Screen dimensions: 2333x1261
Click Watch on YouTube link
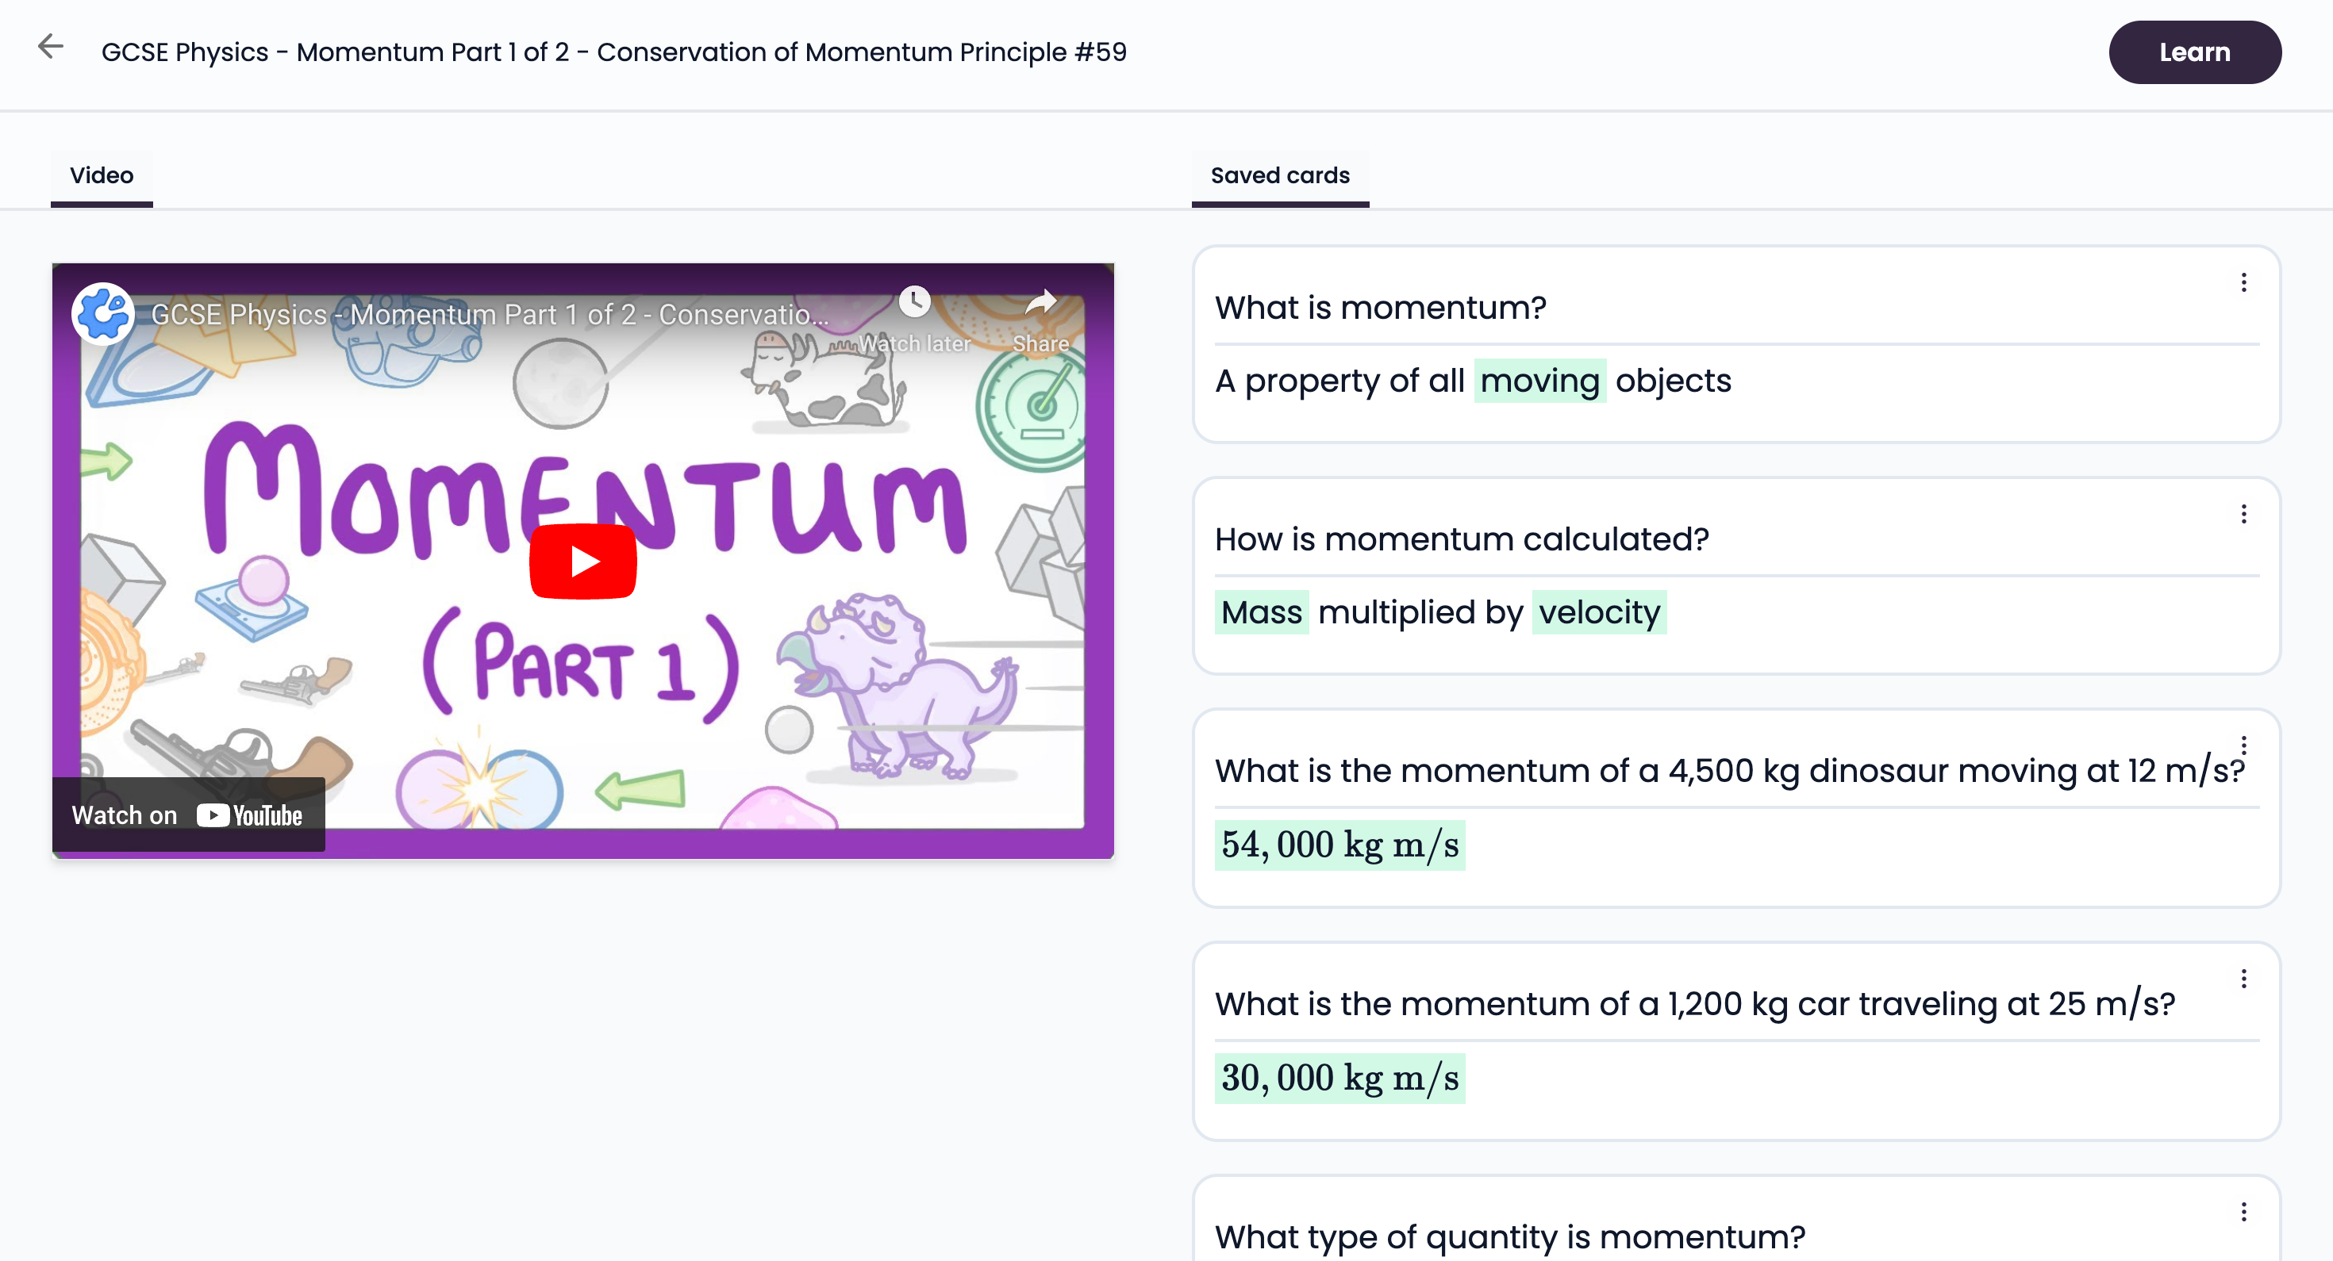pos(186,812)
